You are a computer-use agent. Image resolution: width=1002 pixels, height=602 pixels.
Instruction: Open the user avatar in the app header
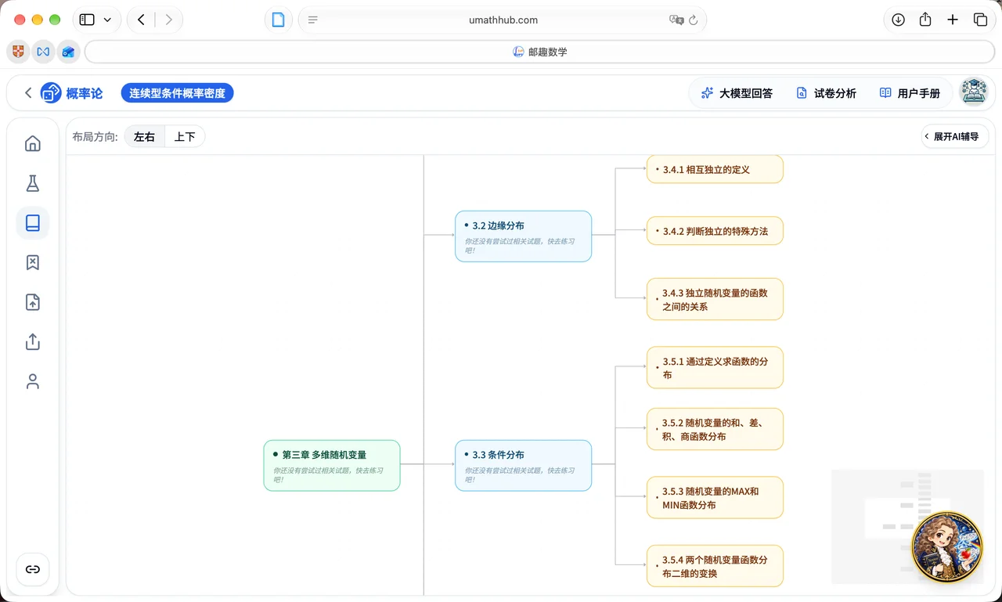974,92
